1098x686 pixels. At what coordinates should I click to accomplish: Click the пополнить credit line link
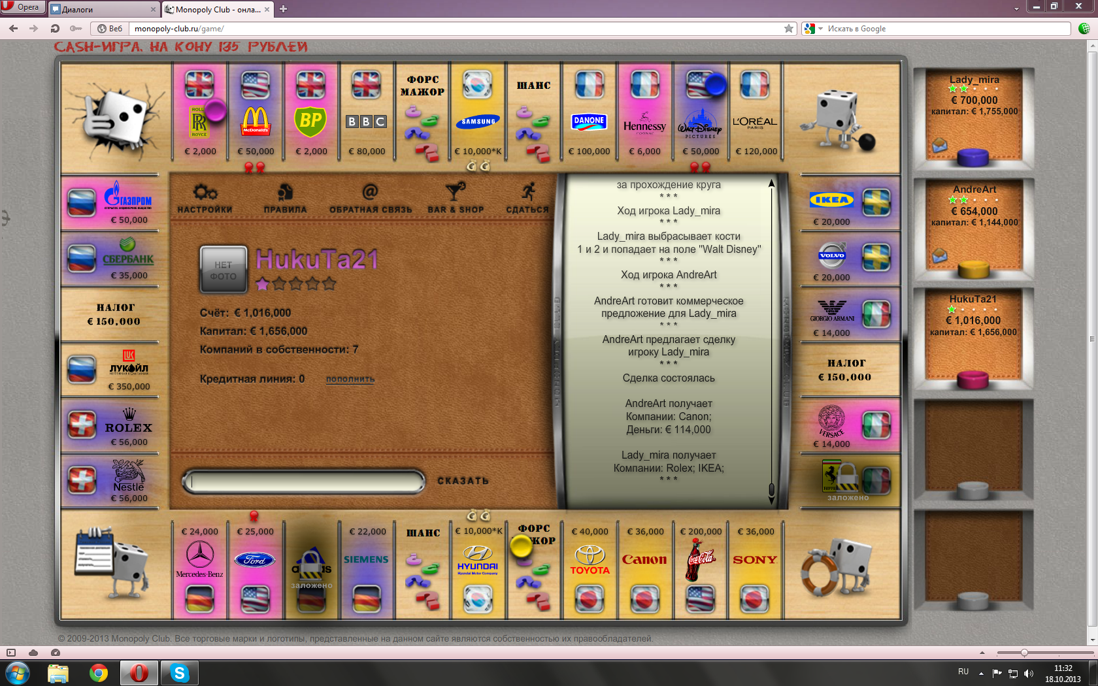pos(350,379)
